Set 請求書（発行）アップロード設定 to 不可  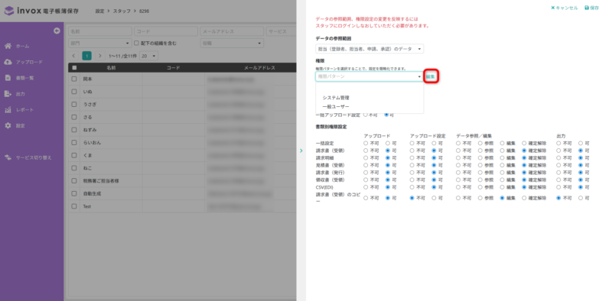tap(412, 173)
